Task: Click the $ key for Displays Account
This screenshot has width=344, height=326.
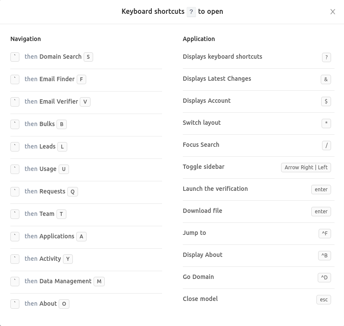Action: [x=326, y=101]
